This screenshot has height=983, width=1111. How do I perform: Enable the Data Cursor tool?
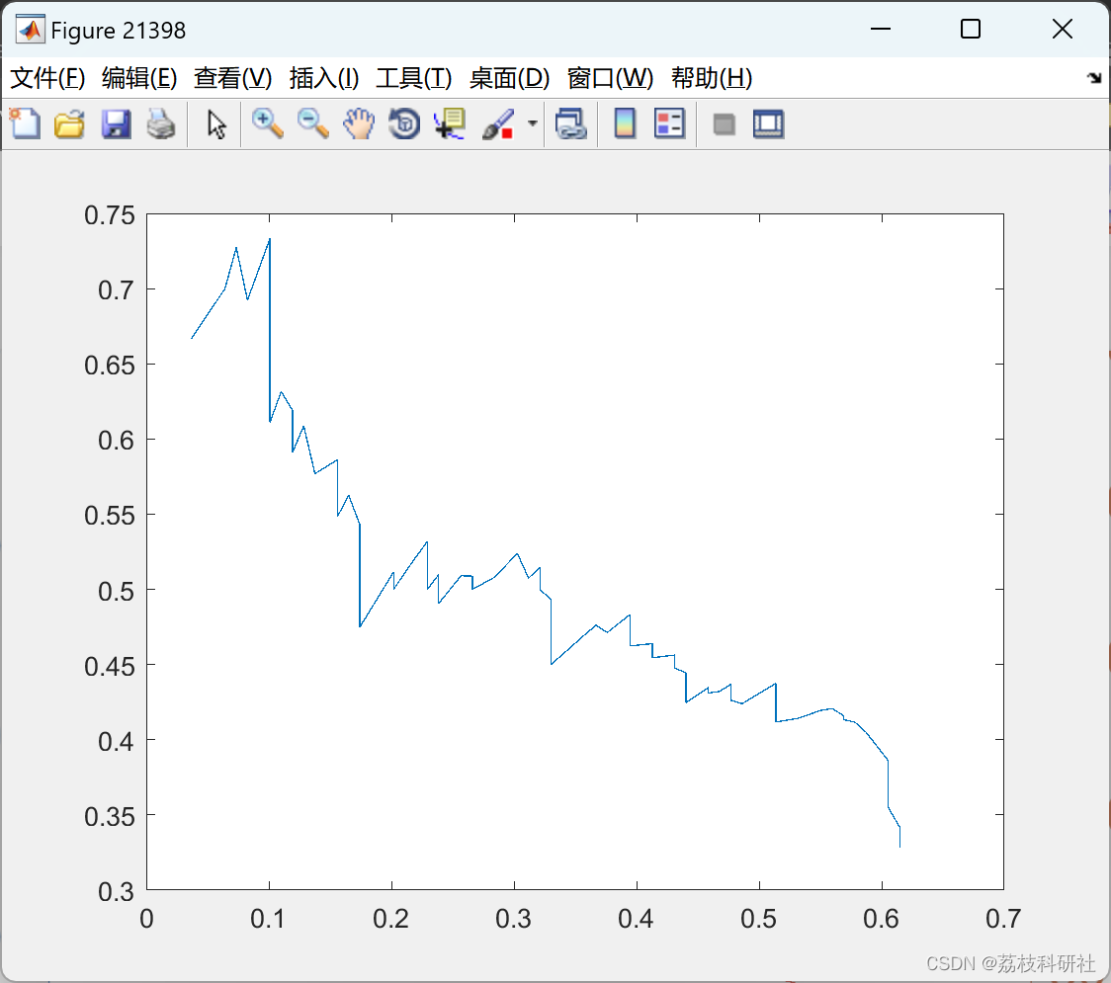tap(450, 124)
